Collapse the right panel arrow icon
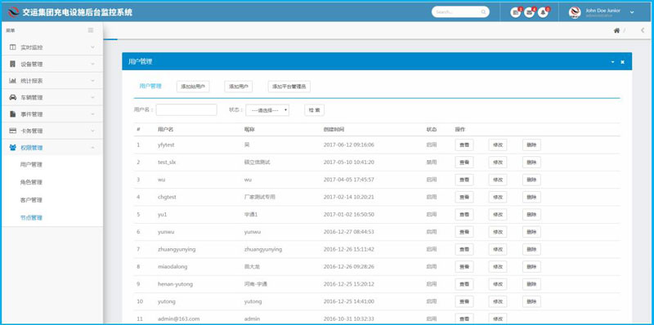The width and height of the screenshot is (654, 325). point(643,30)
